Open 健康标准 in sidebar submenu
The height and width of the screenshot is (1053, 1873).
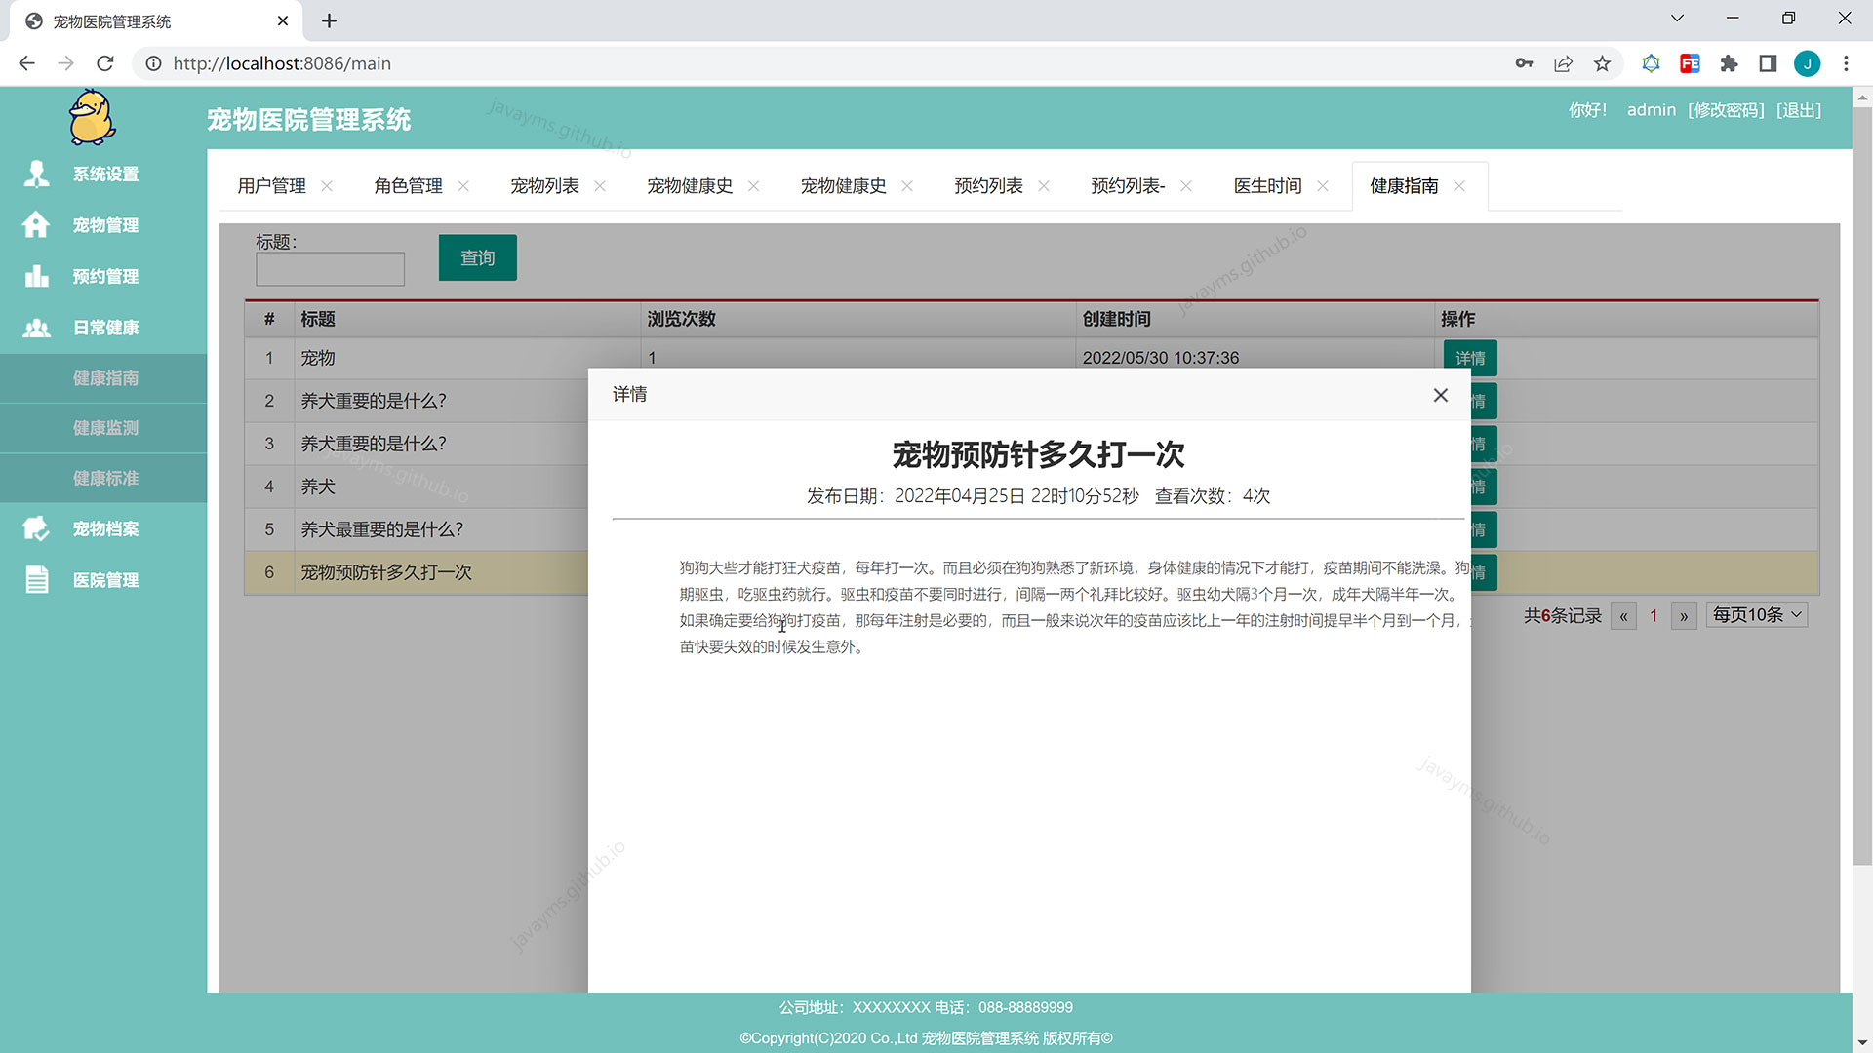[105, 478]
